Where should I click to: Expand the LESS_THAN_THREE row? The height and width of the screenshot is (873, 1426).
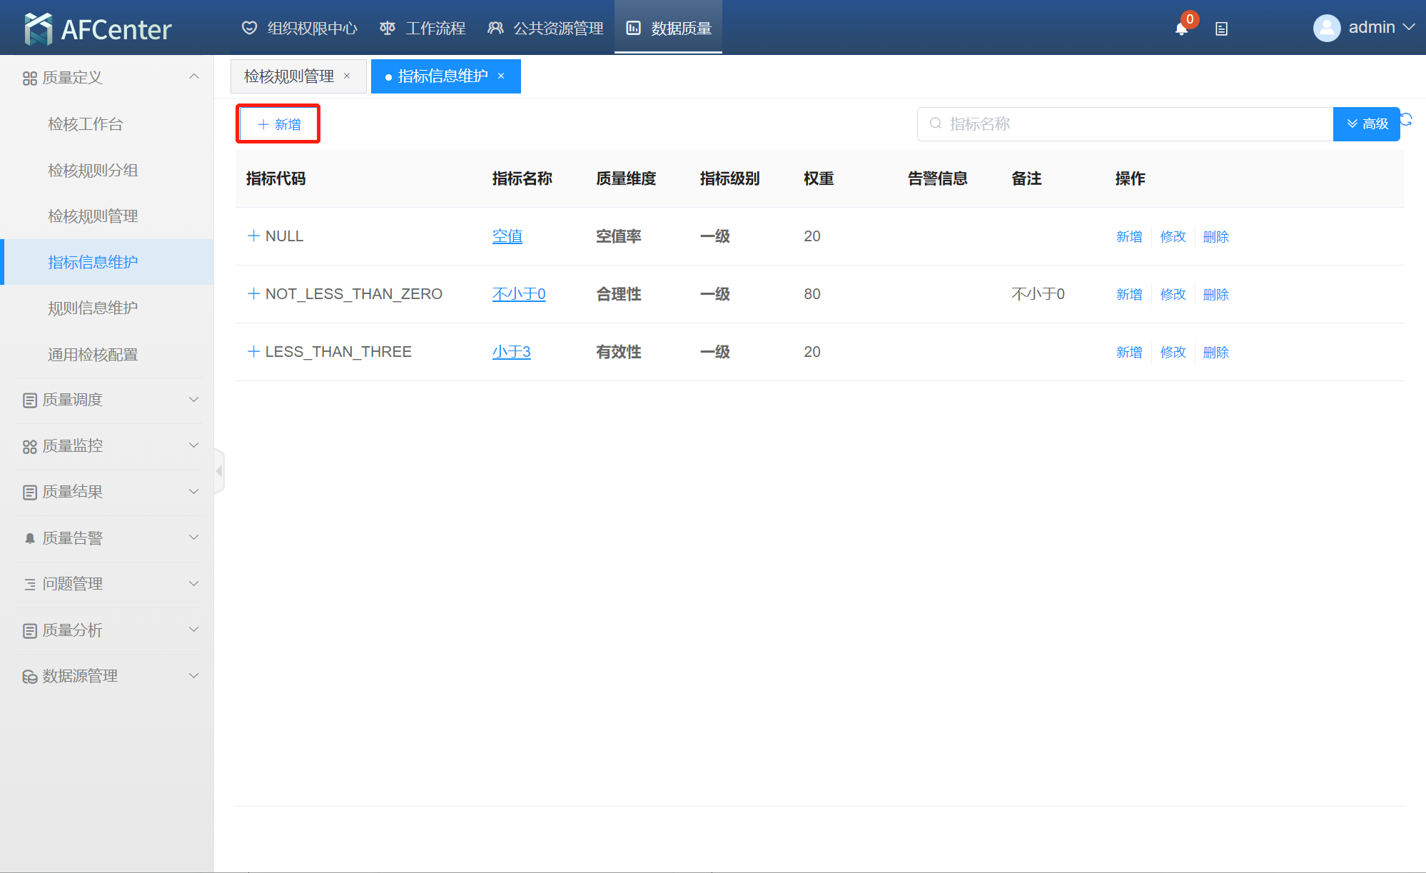pyautogui.click(x=253, y=351)
